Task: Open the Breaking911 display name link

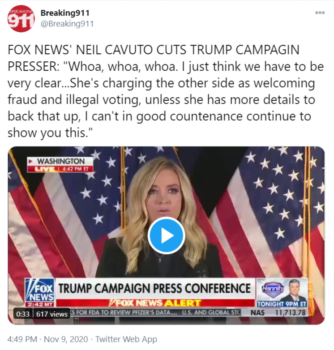Action: click(x=65, y=13)
